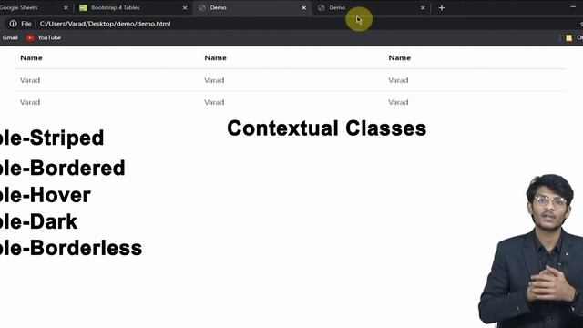Click the YouTube bookmark icon
This screenshot has width=583, height=328.
point(30,37)
